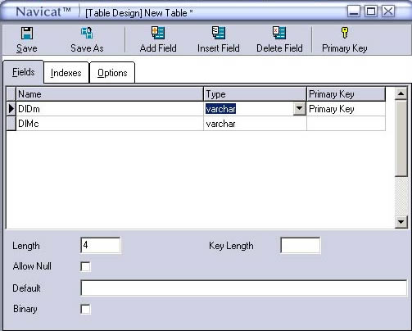Click the Insert Field icon

click(x=219, y=33)
